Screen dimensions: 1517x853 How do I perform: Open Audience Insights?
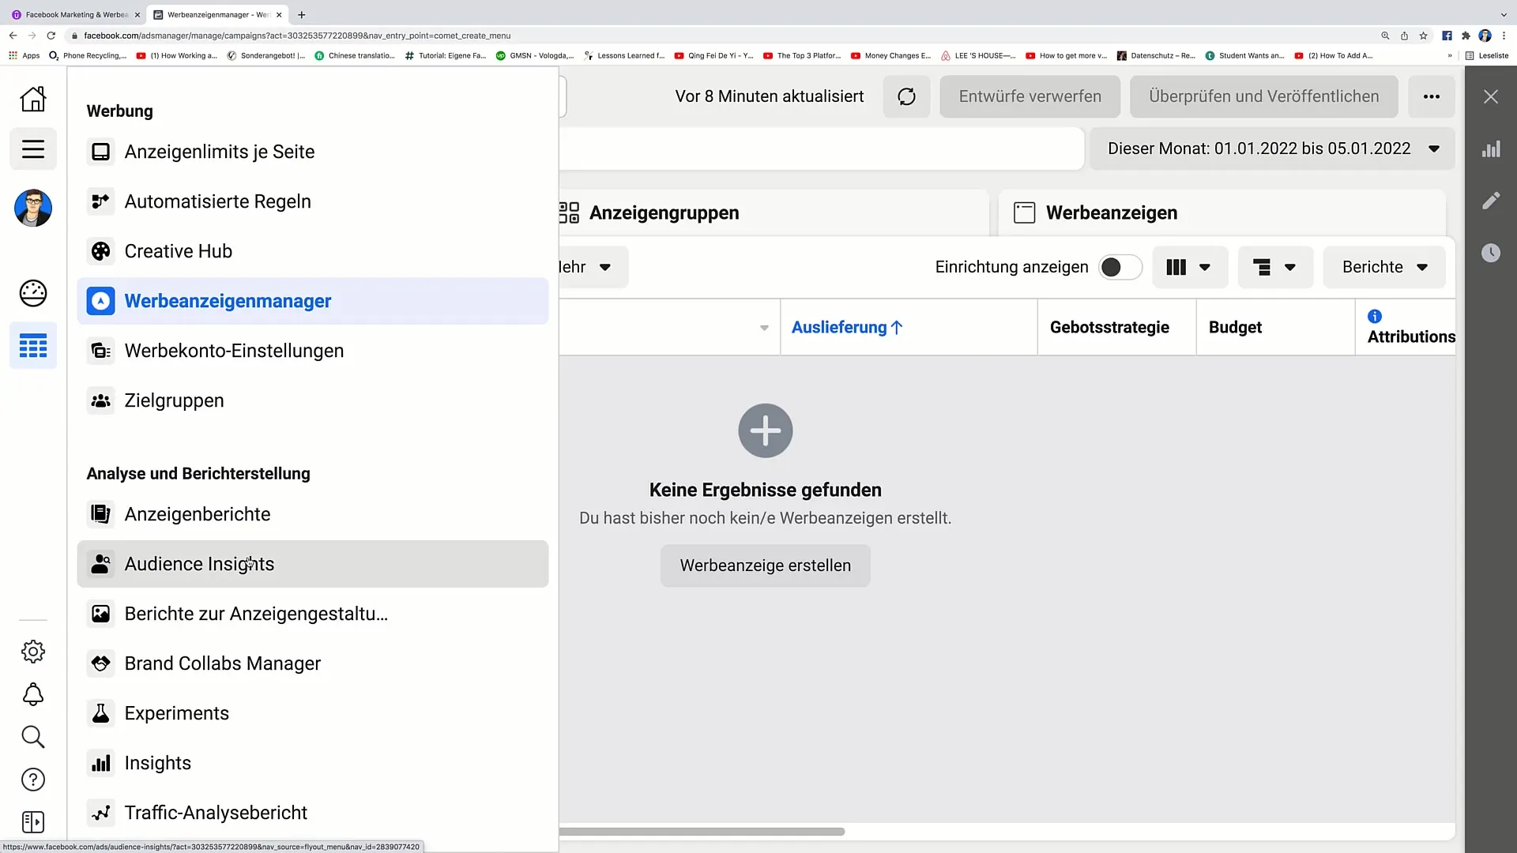(313, 564)
